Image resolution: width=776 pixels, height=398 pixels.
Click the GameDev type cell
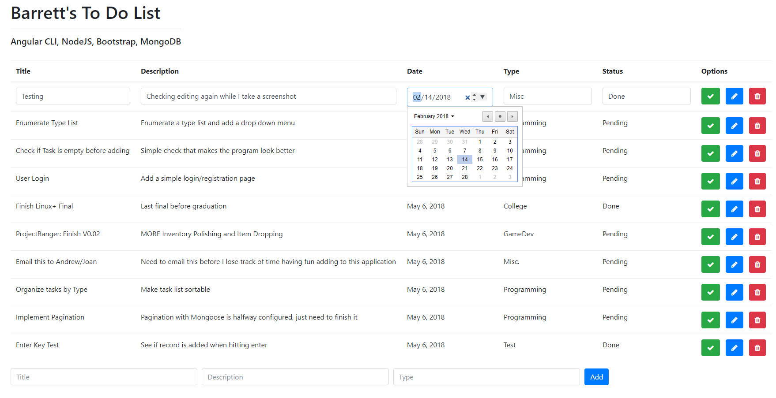coord(519,234)
